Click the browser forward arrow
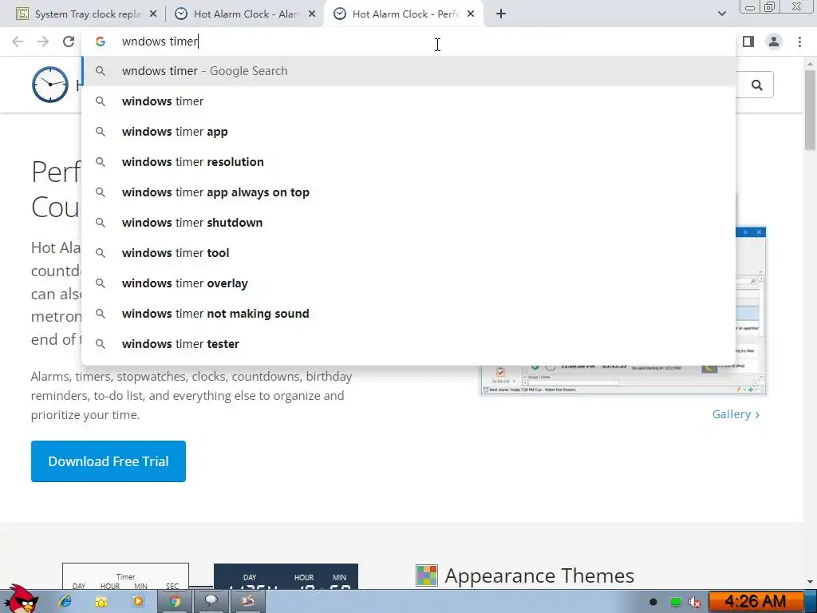817x613 pixels. [x=43, y=42]
